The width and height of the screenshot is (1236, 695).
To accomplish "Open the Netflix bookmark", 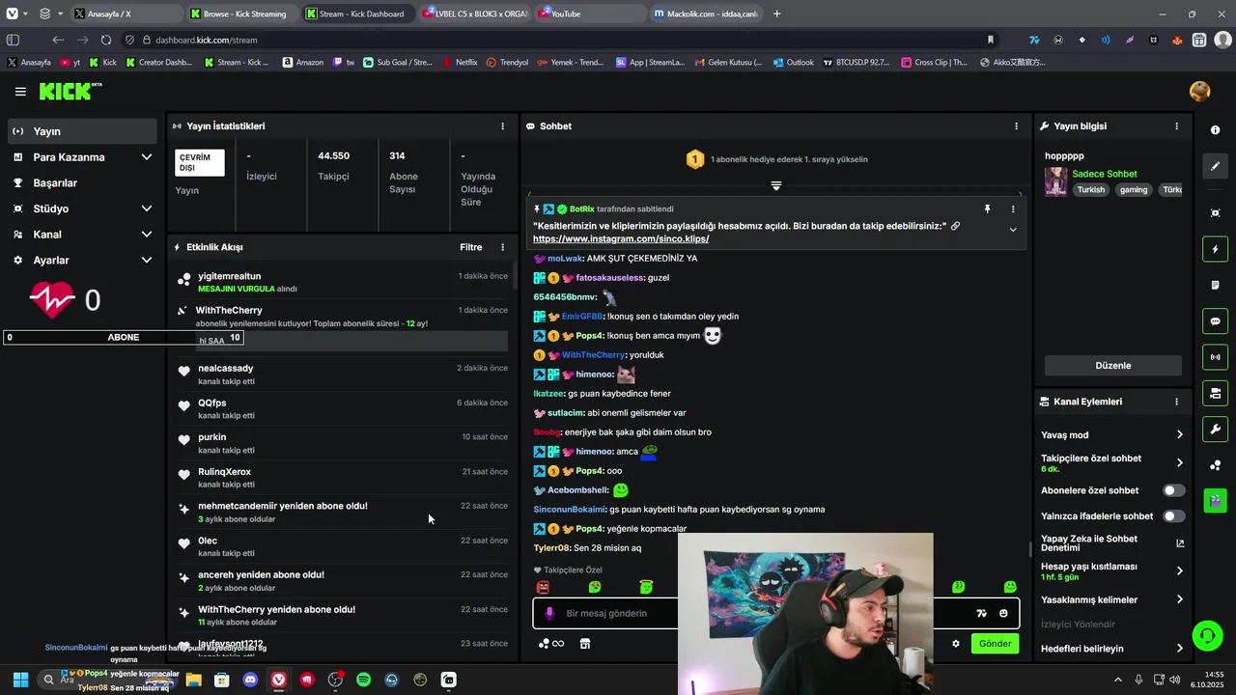I will tap(460, 62).
